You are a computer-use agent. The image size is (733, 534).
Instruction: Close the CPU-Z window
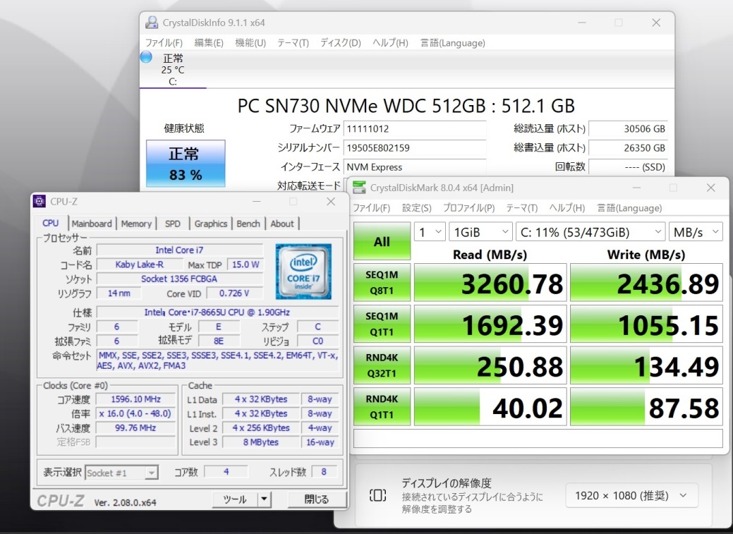(330, 202)
